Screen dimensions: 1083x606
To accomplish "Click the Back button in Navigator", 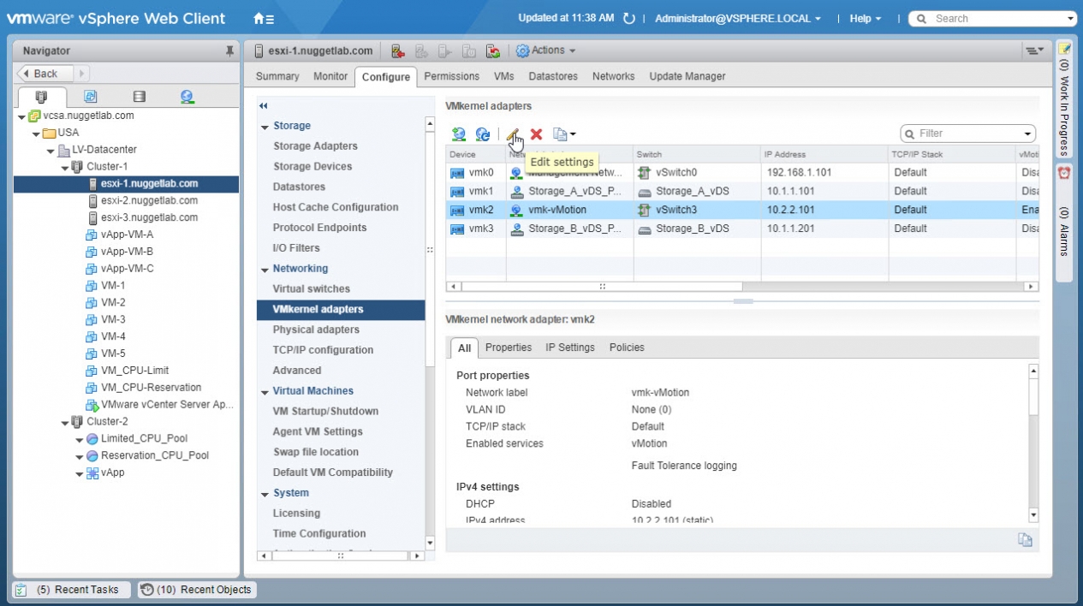I will [45, 74].
